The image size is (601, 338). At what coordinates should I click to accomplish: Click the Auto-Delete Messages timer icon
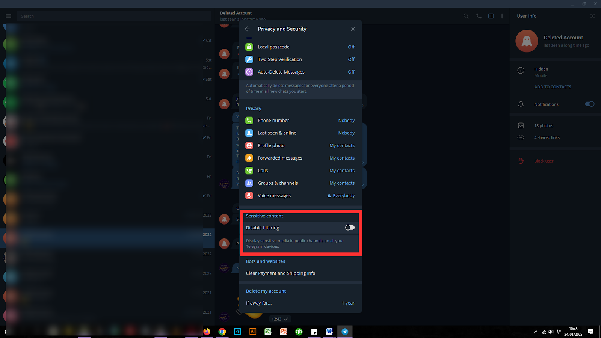[x=249, y=72]
